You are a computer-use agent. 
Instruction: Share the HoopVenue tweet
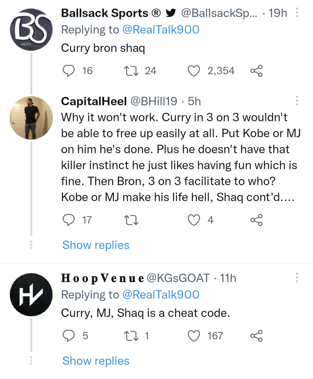tap(256, 336)
